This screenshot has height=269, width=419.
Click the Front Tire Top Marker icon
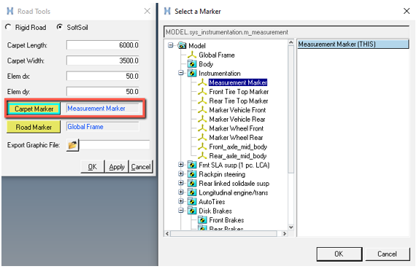coord(202,92)
